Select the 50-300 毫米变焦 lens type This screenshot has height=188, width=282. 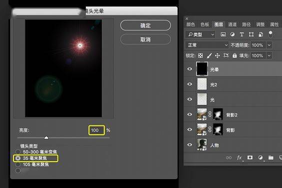pos(18,152)
